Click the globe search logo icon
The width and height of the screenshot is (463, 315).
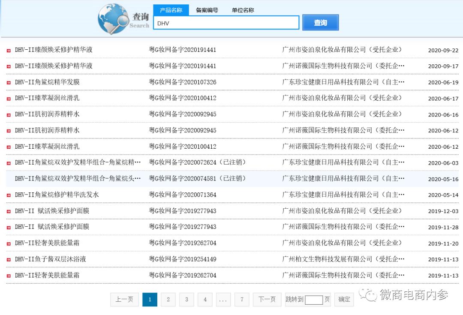point(113,19)
